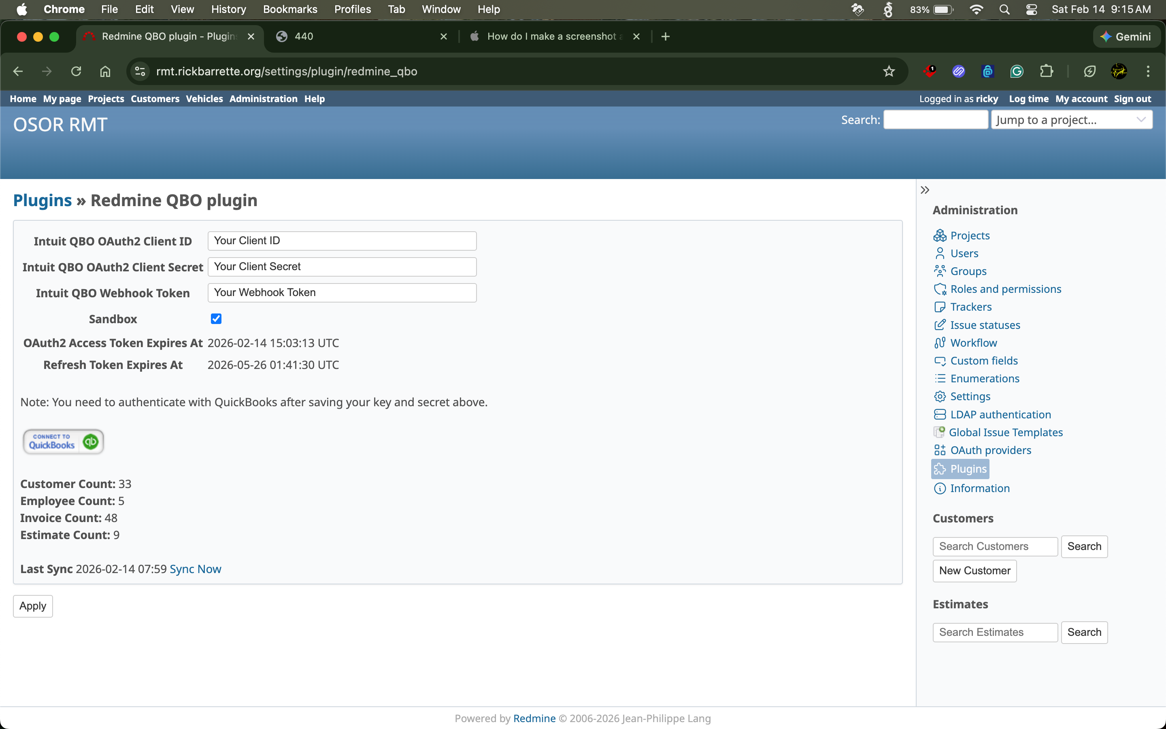
Task: Expand the Jump to a project dropdown
Action: (1072, 119)
